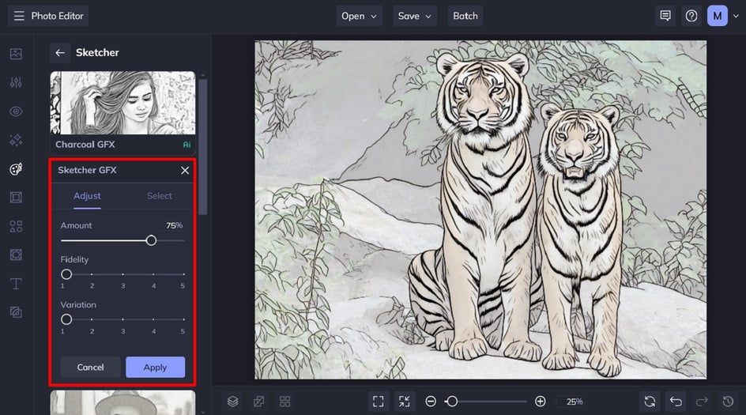Click the Undo arrow icon
The width and height of the screenshot is (746, 415).
tap(675, 402)
